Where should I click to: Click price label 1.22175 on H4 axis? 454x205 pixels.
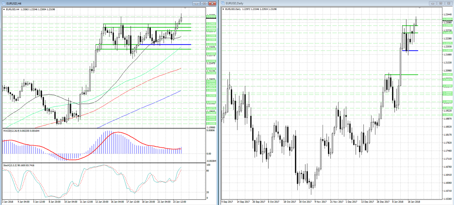point(211,45)
